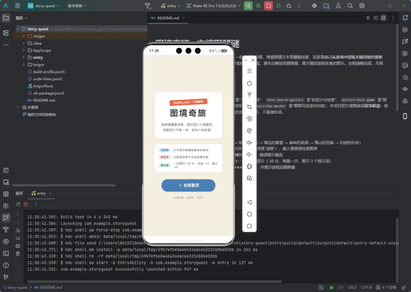411x292 pixels.
Task: Print the run console output
Action: [18, 246]
